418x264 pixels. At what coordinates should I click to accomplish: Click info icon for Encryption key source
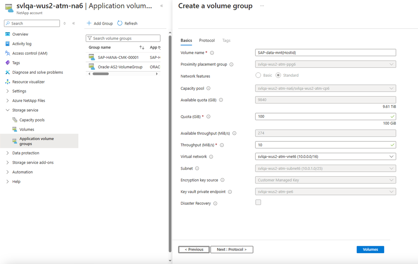[x=222, y=180]
